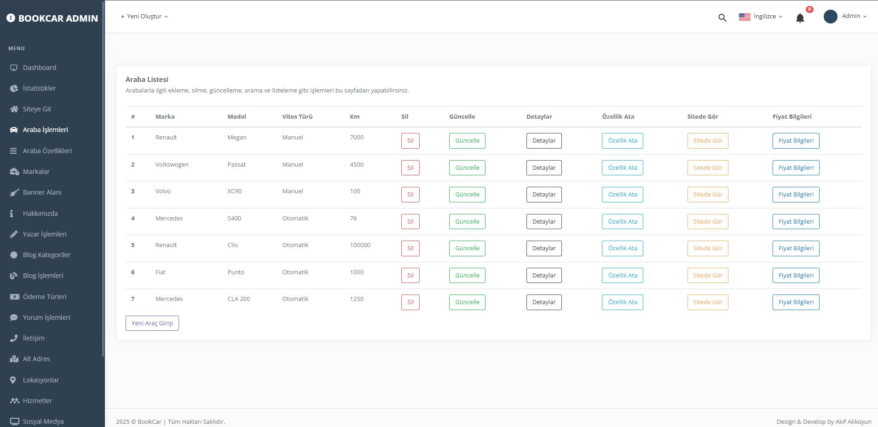Navigate to Blog Kategoriler menu item
Image resolution: width=878 pixels, height=427 pixels.
tap(46, 254)
